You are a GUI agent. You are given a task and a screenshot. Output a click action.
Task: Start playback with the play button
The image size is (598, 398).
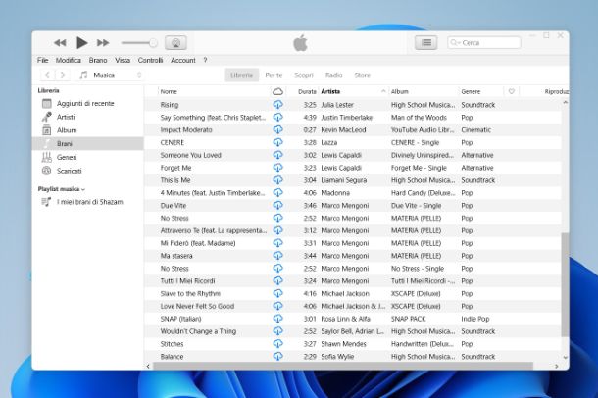click(81, 43)
